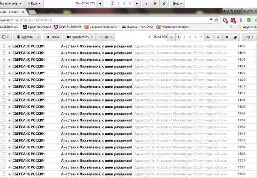Open the Сбербанк email received at 14:27
This screenshot has width=257, height=178.
pos(96,66)
